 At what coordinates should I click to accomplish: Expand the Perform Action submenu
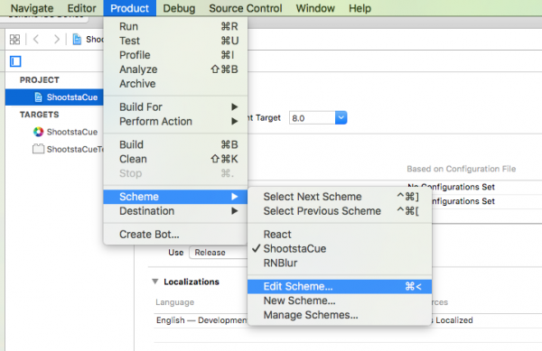(175, 122)
